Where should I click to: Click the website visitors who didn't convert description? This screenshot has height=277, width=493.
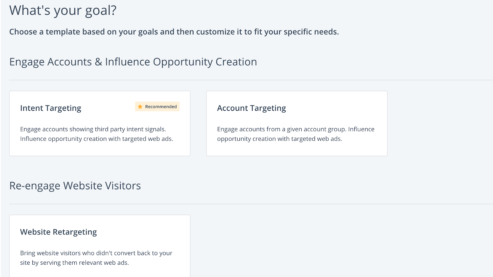(96, 253)
